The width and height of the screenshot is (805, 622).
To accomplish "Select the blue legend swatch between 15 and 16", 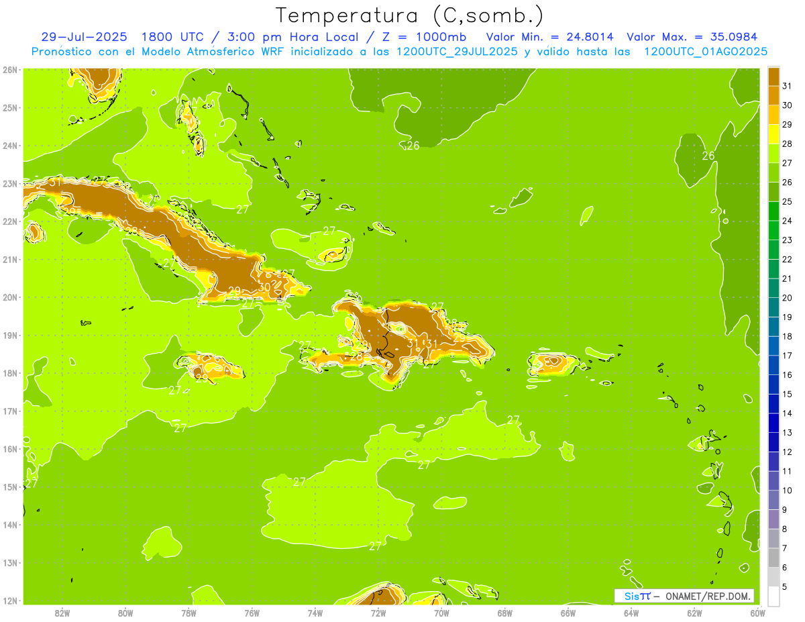I will click(773, 384).
